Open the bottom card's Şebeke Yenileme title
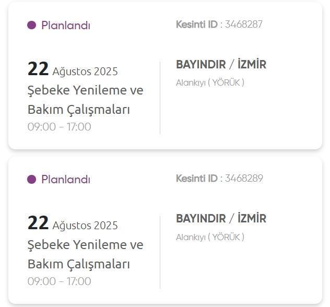The image size is (330, 307). pos(85,254)
